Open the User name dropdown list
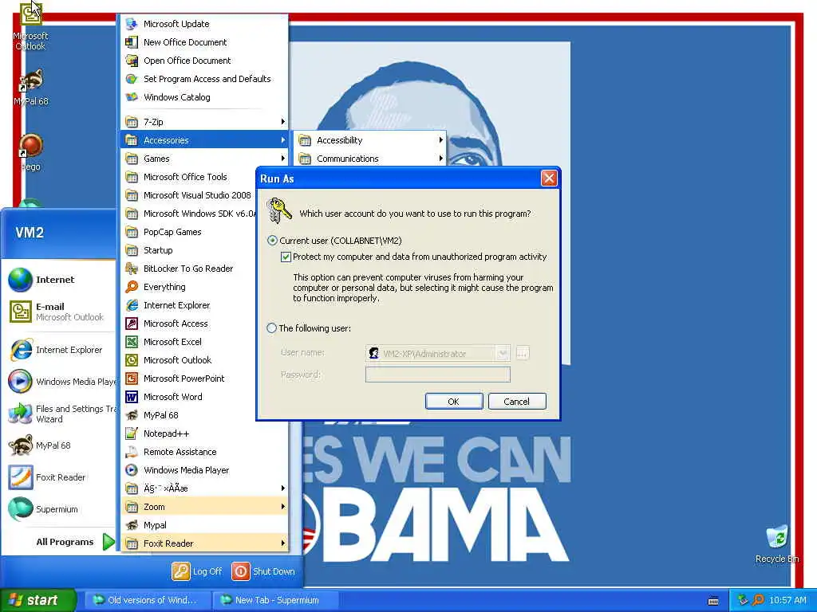Screen dimensions: 817x612 pyautogui.click(x=503, y=353)
